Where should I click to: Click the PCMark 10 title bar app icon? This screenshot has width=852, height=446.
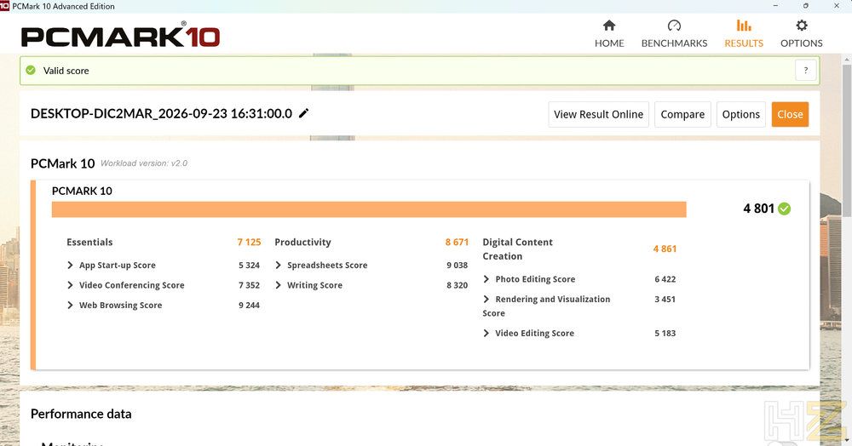point(4,6)
